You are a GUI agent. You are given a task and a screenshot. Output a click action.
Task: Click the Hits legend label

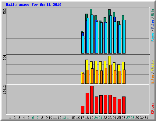pos(152,12)
